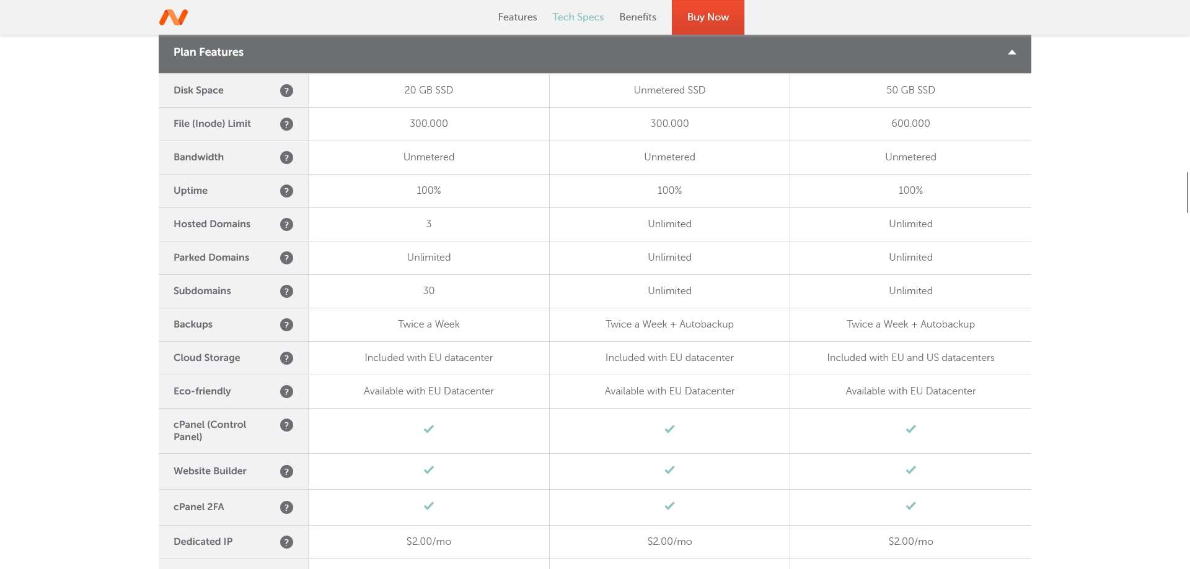Click the Buy Now button
This screenshot has width=1190, height=569.
708,17
